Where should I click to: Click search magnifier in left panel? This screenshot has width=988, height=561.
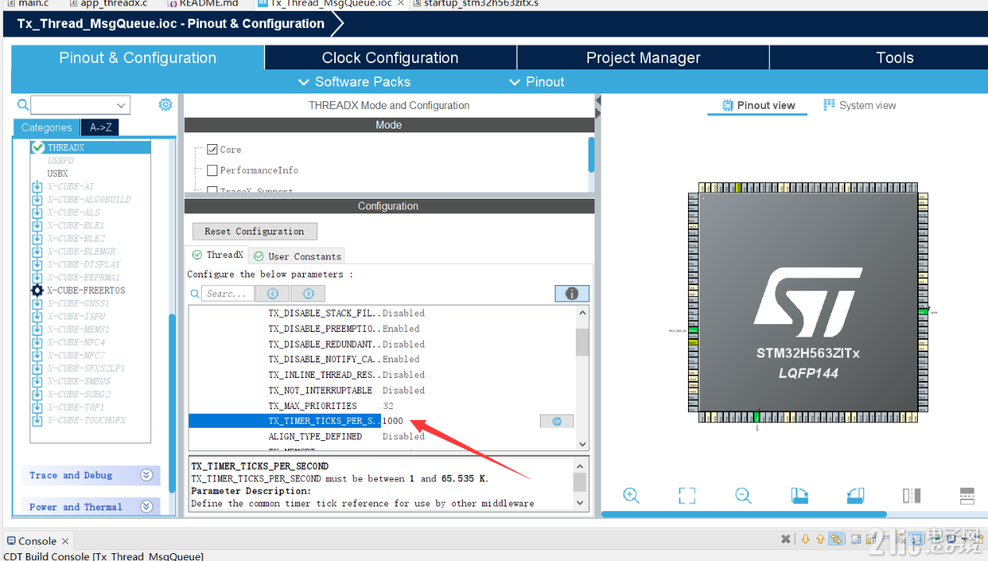(23, 104)
